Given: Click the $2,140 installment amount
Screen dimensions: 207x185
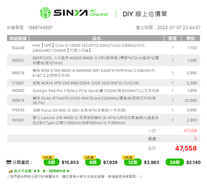Looking at the screenshot, I should coord(193,162).
